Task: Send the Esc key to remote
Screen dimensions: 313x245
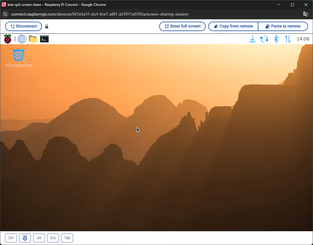Action: (53, 238)
